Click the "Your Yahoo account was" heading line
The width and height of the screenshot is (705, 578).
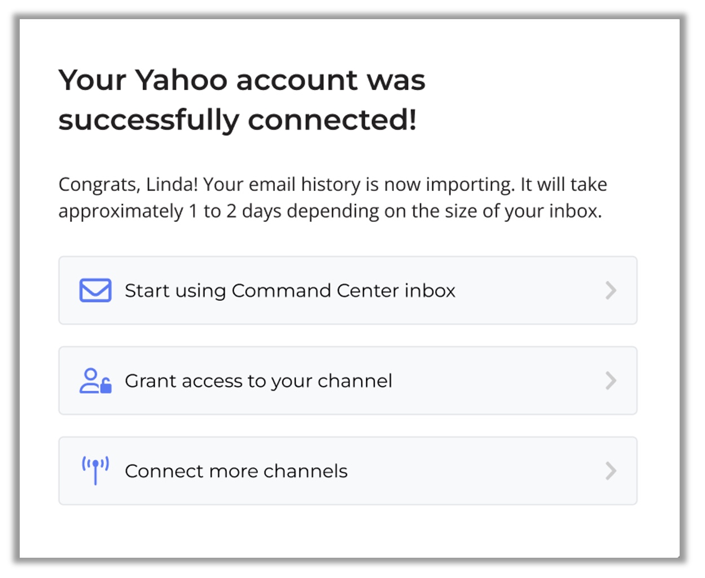[242, 79]
